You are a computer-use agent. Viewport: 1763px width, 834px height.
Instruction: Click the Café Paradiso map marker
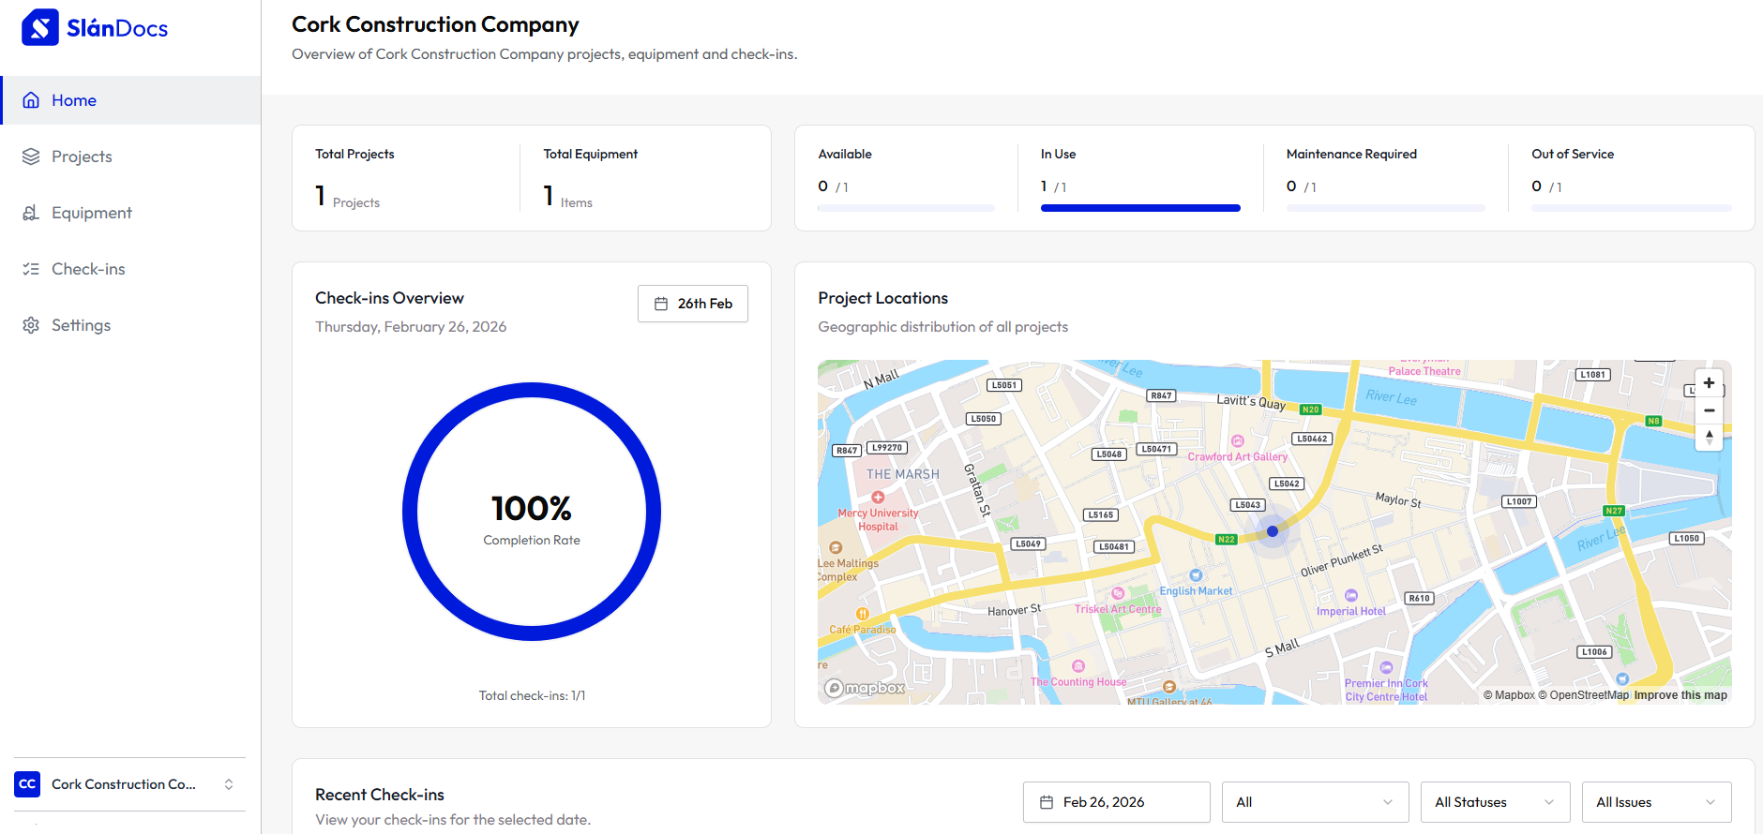[x=863, y=614]
